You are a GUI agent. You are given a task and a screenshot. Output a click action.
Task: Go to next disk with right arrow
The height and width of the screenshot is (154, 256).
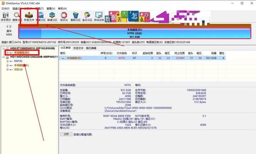click(x=11, y=26)
